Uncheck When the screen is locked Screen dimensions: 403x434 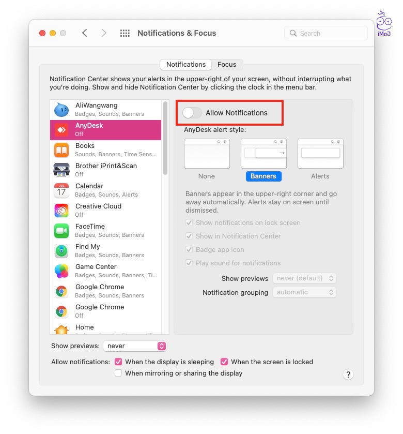point(224,362)
